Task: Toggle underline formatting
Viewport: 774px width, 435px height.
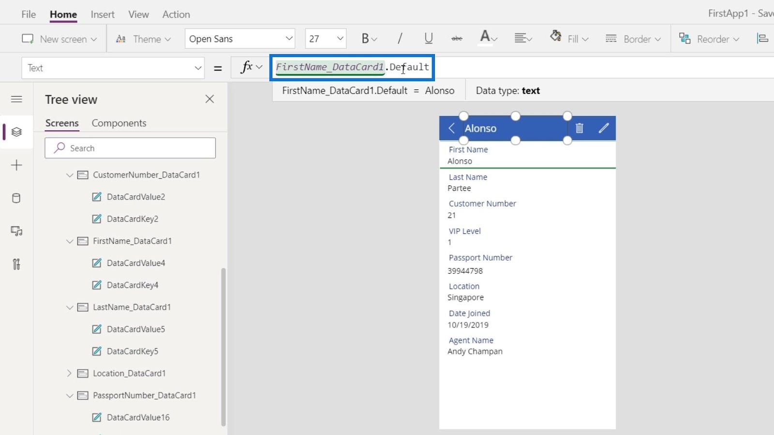Action: [428, 39]
